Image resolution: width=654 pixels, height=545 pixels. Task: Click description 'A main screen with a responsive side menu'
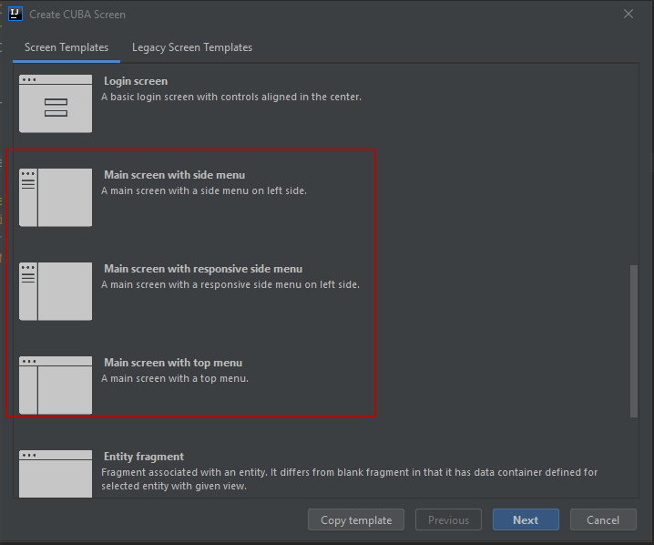coord(230,284)
